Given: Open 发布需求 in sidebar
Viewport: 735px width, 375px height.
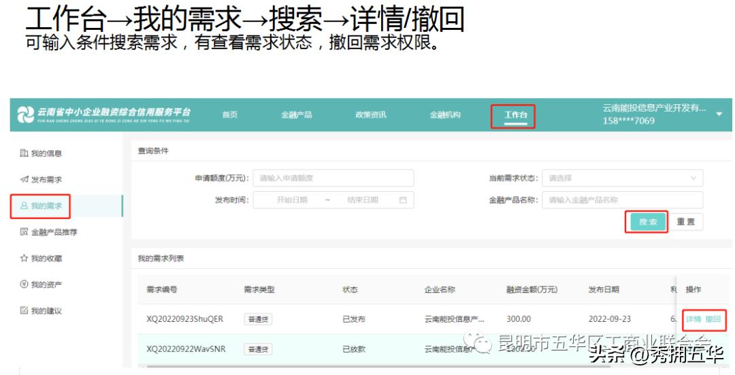Looking at the screenshot, I should point(46,180).
